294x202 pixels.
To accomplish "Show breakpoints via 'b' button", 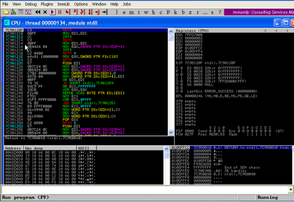I will 183,12.
